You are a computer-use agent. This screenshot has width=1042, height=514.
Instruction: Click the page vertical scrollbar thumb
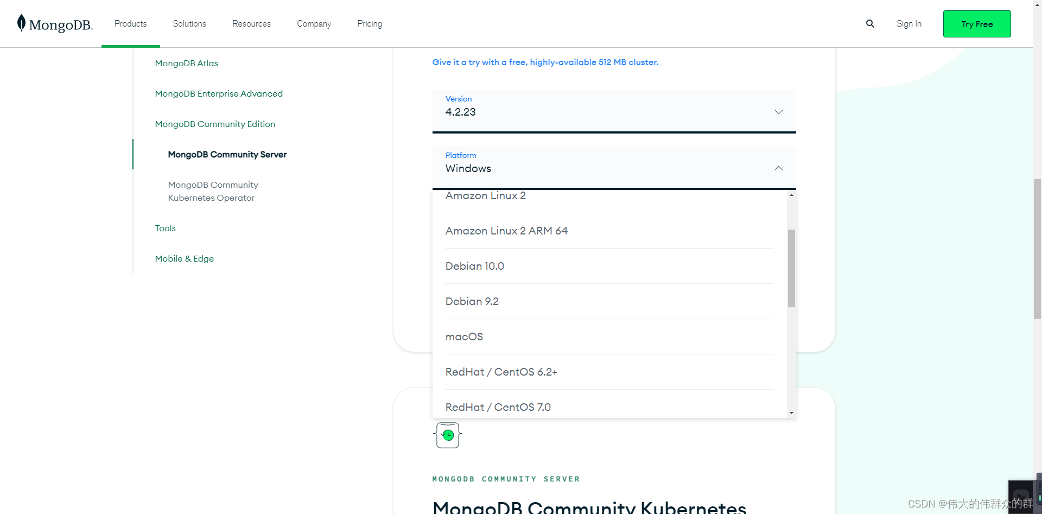coord(1037,249)
